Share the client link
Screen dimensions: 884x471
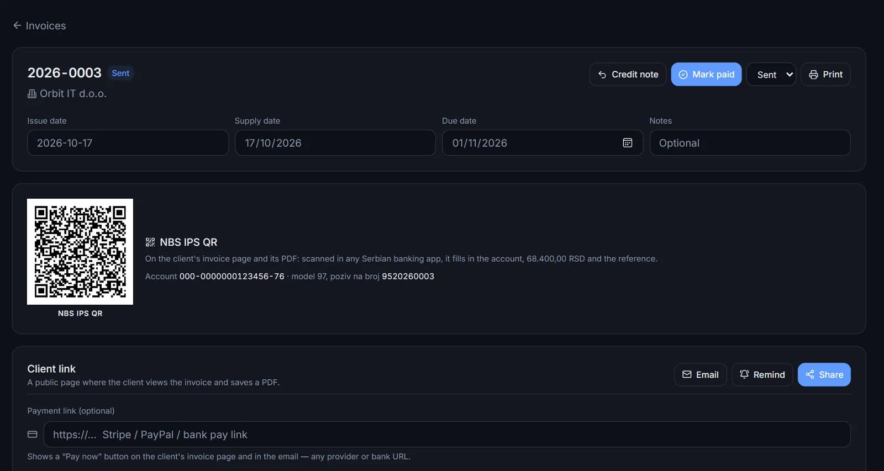pos(824,375)
